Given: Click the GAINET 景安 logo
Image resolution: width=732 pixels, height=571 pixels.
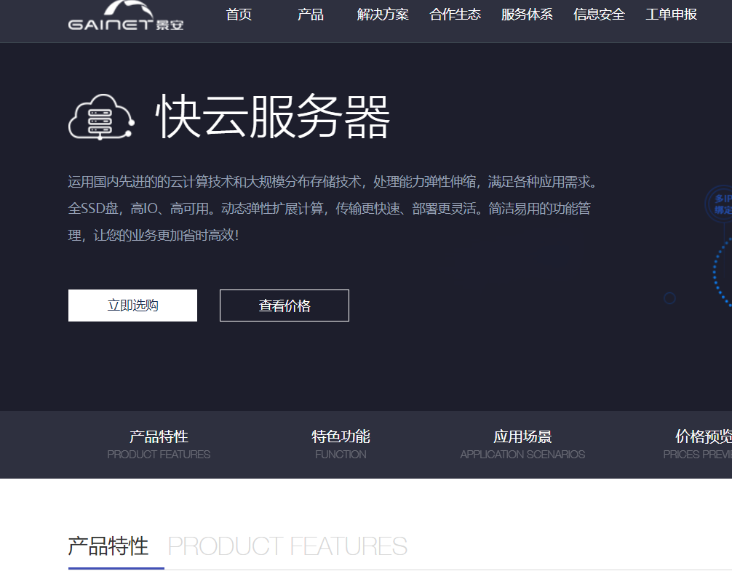Looking at the screenshot, I should tap(125, 17).
